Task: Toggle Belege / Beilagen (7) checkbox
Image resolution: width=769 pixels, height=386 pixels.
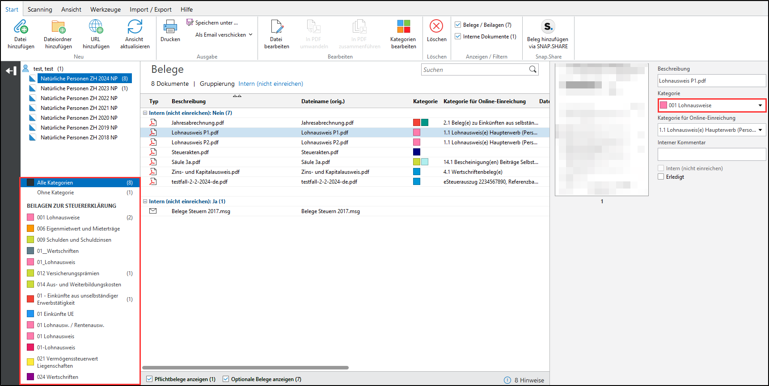Action: click(458, 25)
